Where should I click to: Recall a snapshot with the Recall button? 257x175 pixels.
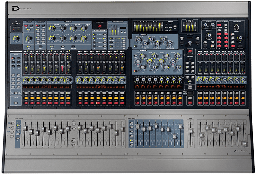click(198, 38)
